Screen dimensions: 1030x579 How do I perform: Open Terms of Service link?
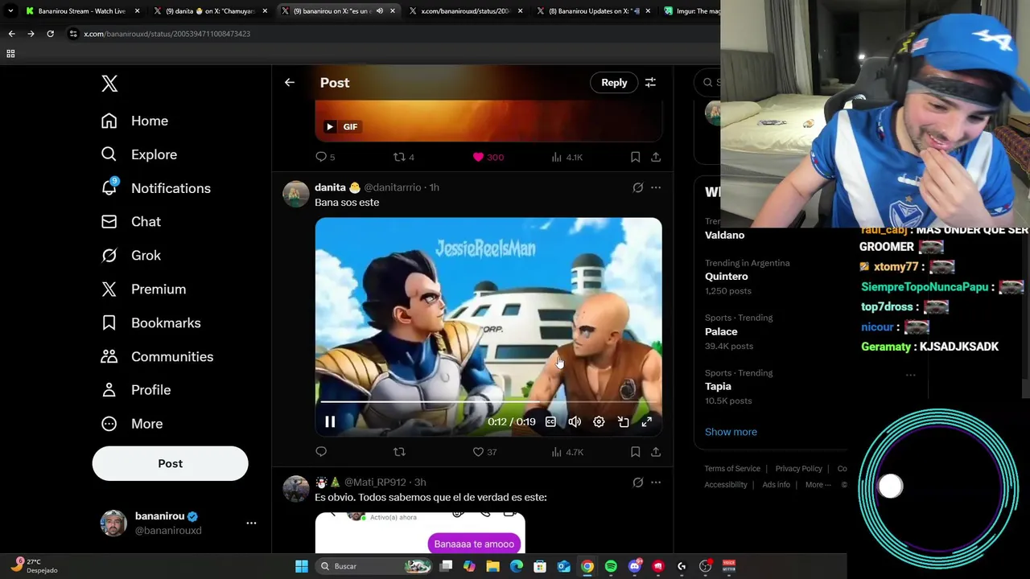tap(732, 469)
